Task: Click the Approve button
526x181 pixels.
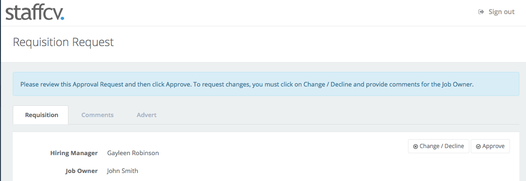Action: point(490,146)
